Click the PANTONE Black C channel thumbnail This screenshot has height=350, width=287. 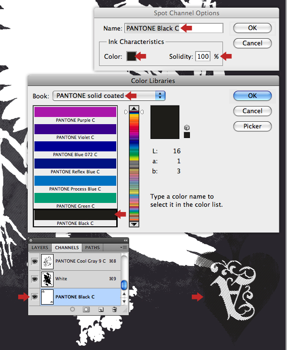47,297
